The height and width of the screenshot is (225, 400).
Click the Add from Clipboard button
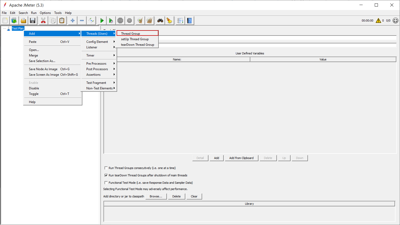242,158
